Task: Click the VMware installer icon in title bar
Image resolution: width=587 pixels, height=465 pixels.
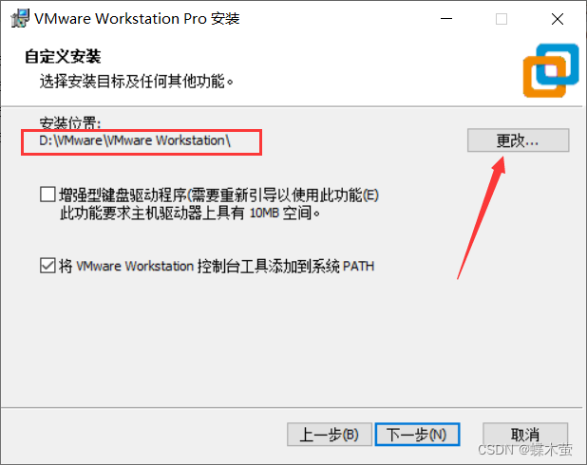Action: [20, 18]
